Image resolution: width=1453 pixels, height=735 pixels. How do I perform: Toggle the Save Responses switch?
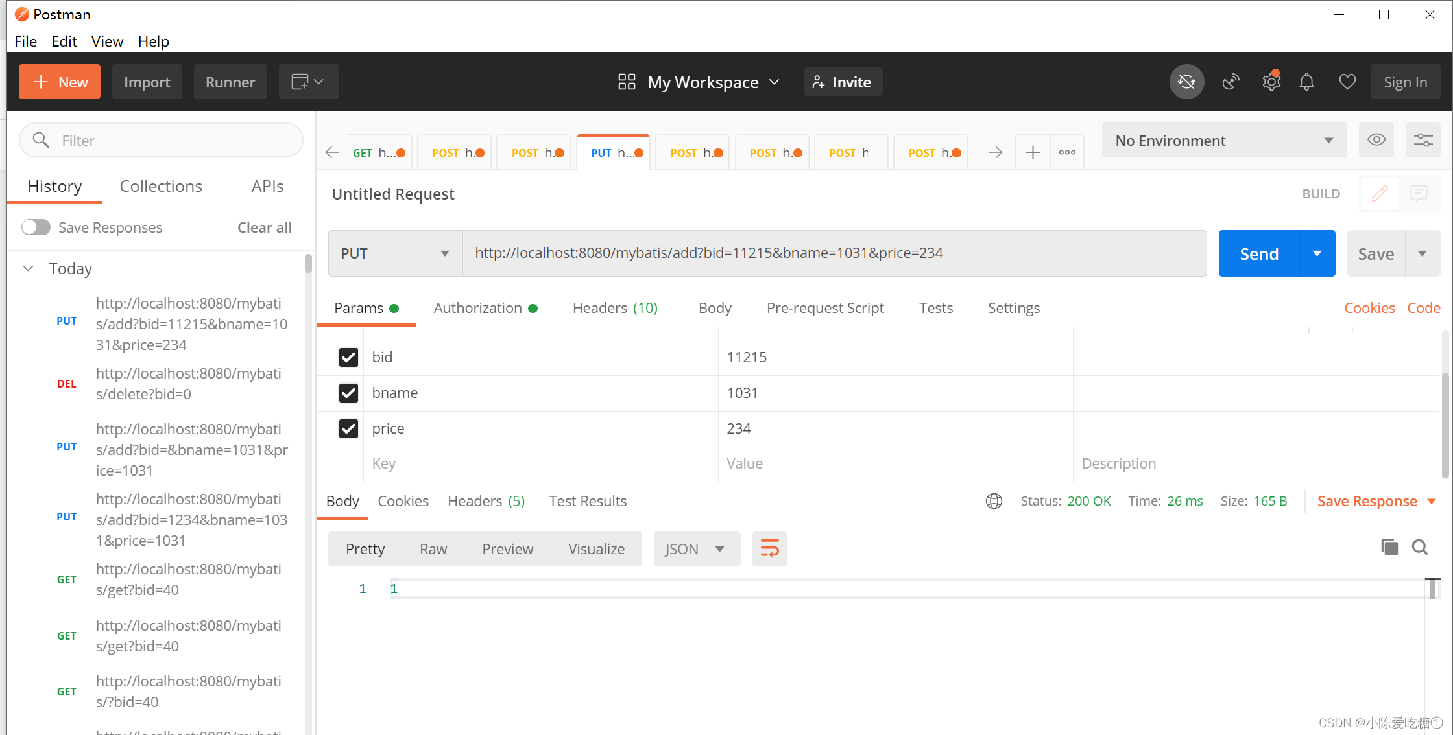[36, 227]
